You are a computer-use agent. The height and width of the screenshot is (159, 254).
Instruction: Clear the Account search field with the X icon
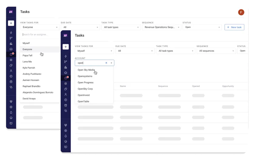tap(106, 63)
